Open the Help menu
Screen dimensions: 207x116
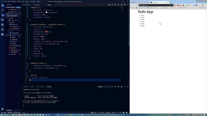coord(38,1)
